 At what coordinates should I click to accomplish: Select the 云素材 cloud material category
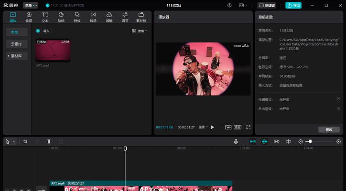click(17, 44)
